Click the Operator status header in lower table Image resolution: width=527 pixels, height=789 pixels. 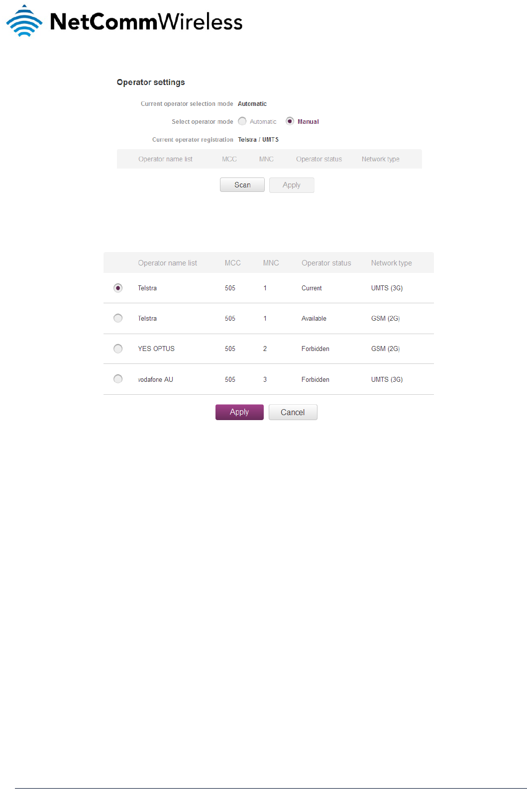(326, 263)
